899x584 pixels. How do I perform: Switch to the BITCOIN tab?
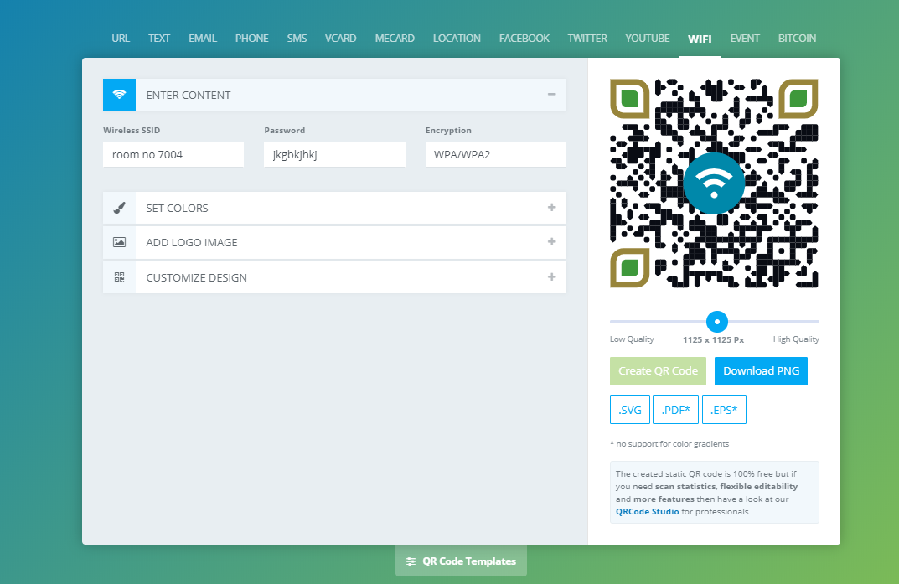797,39
